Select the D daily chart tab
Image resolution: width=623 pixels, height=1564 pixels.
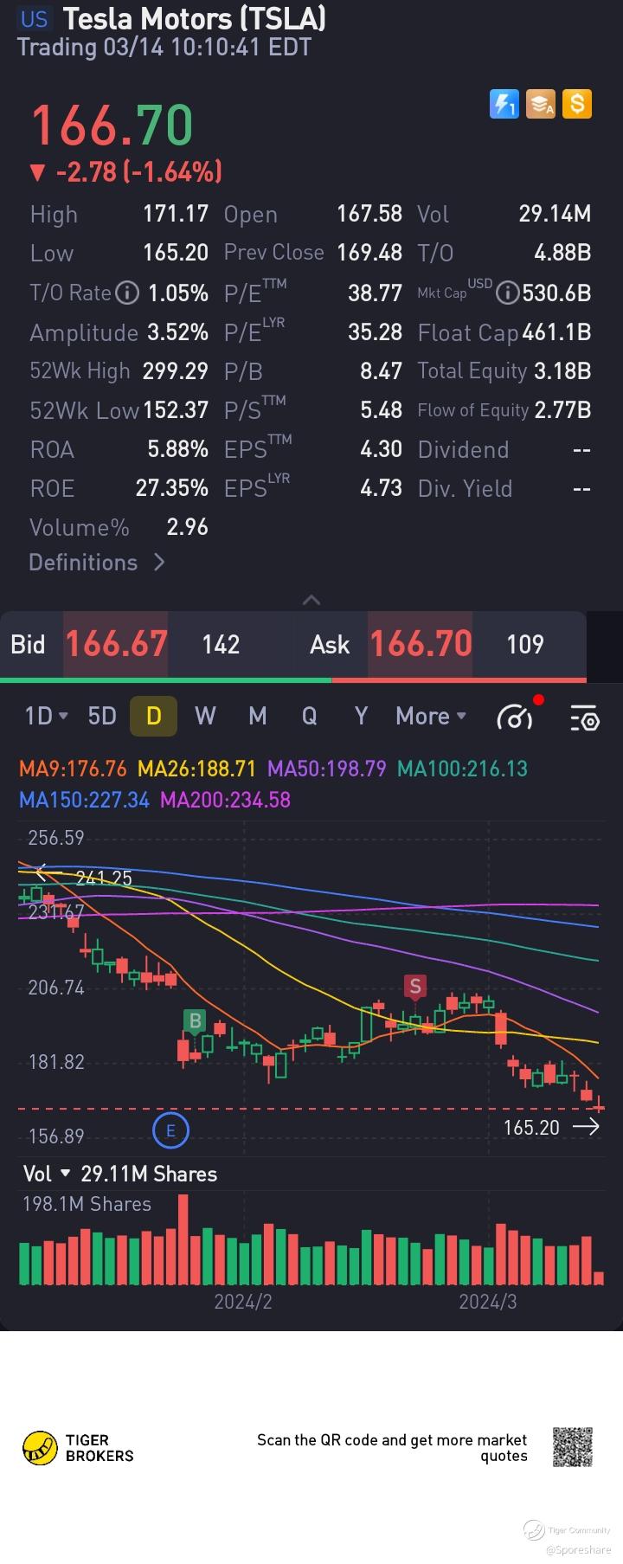point(153,716)
